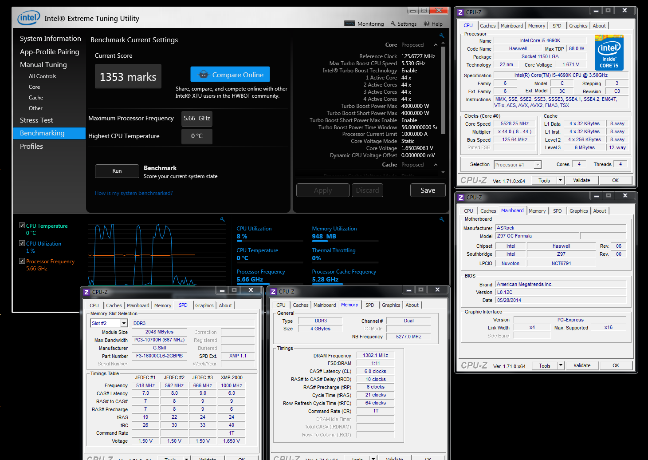
Task: Open Tools dropdown arrow in CPU window
Action: 560,180
